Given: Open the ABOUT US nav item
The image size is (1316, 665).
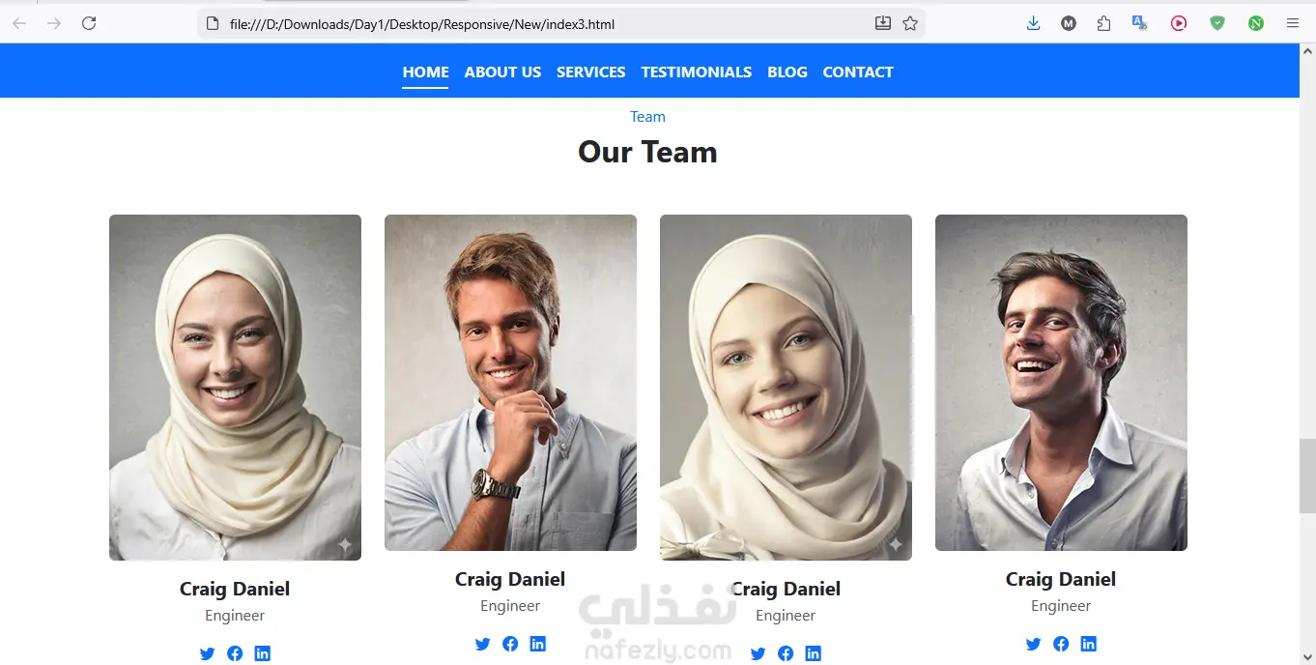Looking at the screenshot, I should tap(502, 72).
